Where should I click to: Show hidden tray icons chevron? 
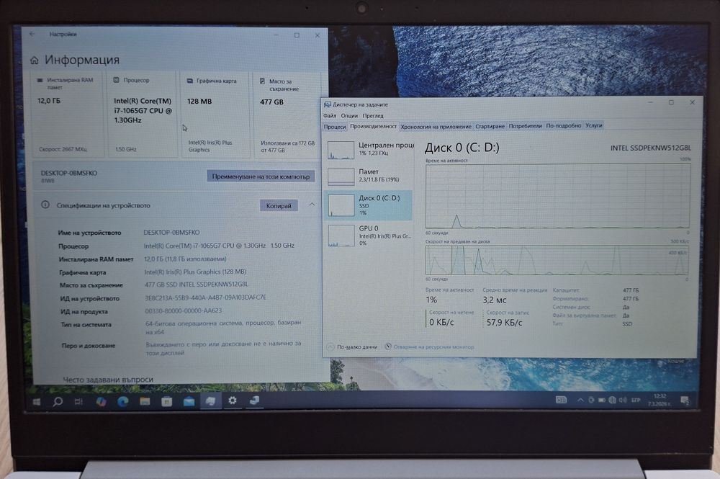(x=580, y=400)
